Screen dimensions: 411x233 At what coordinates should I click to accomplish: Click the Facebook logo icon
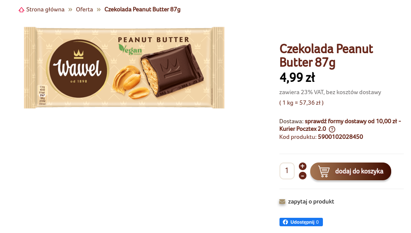point(285,222)
